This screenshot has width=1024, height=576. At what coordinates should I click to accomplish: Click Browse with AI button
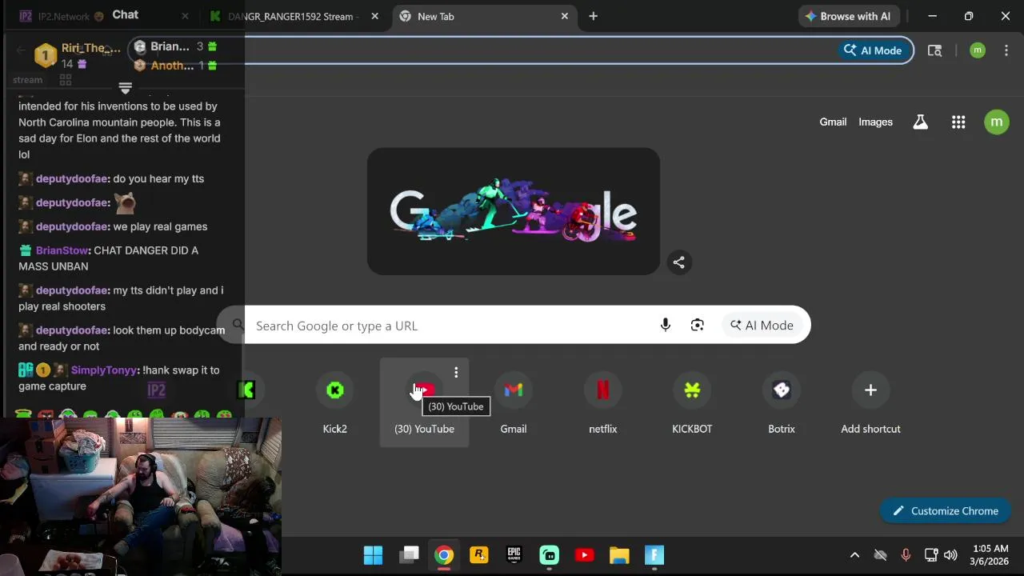[x=848, y=16]
